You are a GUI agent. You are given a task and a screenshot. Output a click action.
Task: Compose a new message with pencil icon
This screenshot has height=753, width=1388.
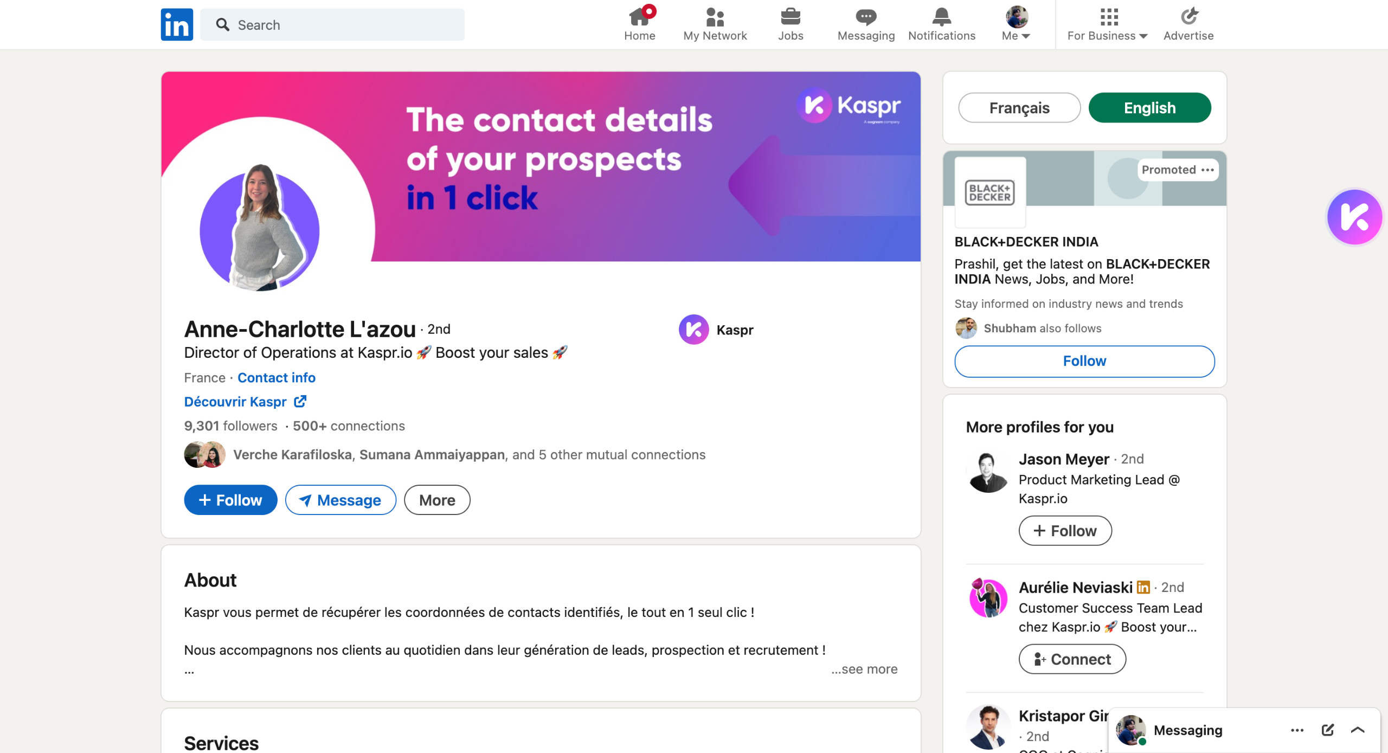coord(1328,730)
